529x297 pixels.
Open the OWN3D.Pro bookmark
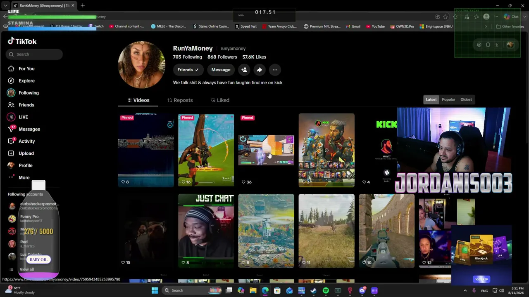pos(402,26)
